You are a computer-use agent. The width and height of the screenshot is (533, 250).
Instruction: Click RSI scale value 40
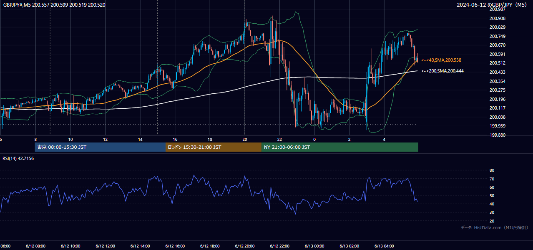[x=492, y=204]
